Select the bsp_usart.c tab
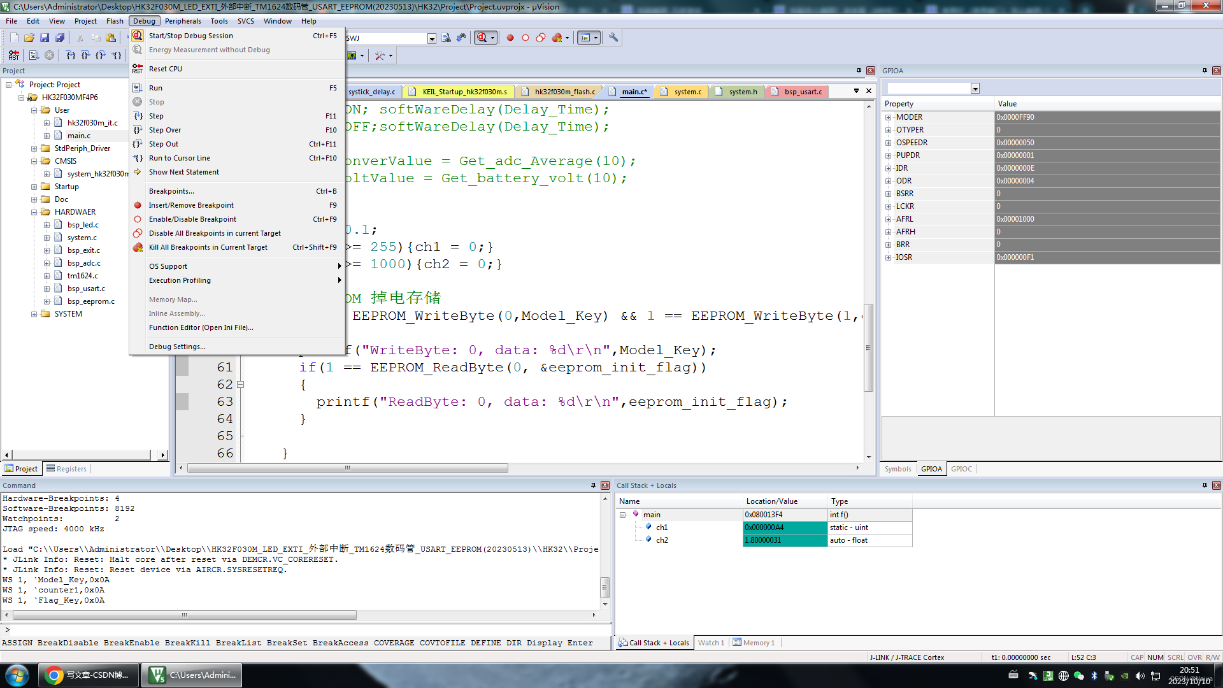Viewport: 1223px width, 688px height. 802,90
